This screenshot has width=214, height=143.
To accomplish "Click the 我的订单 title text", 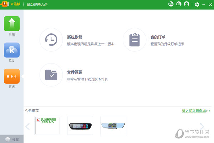I will click(x=158, y=37).
